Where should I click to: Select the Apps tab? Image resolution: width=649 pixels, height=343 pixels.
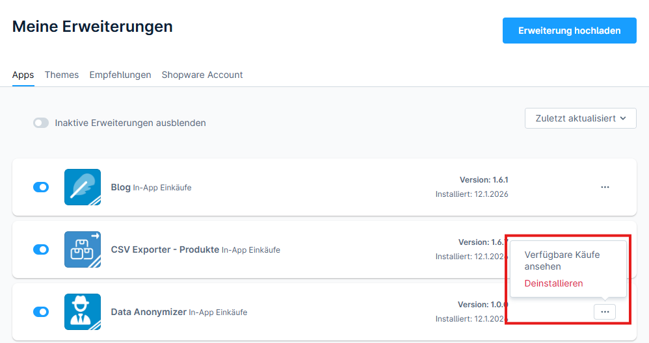pos(23,75)
